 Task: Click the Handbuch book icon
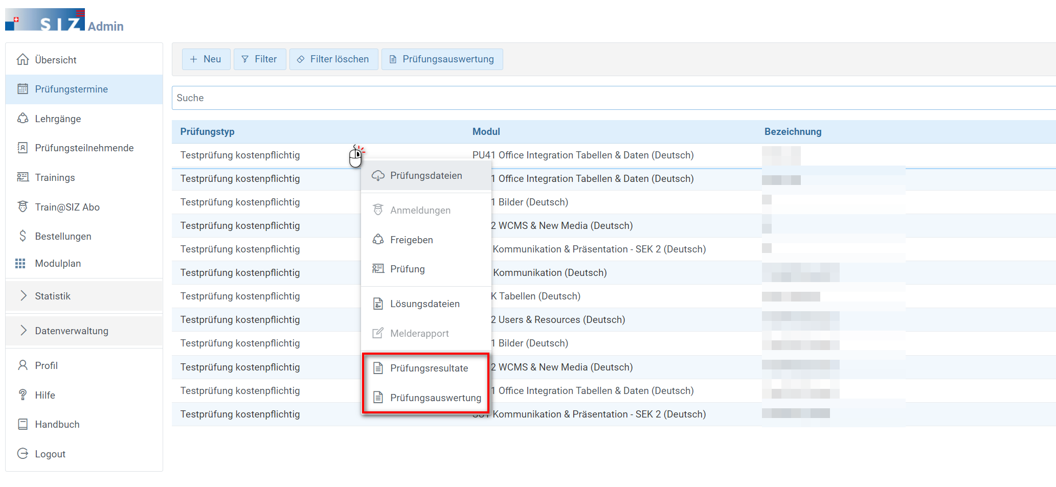[23, 424]
